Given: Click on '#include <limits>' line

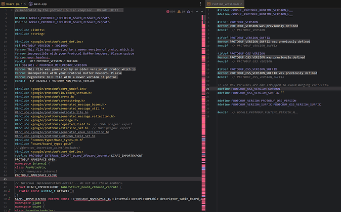Looking at the screenshot, I should [x=30, y=30].
